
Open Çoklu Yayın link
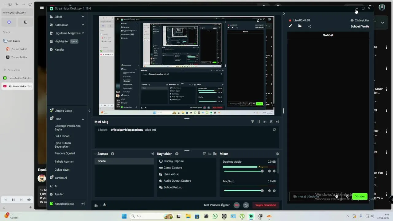coord(62,169)
